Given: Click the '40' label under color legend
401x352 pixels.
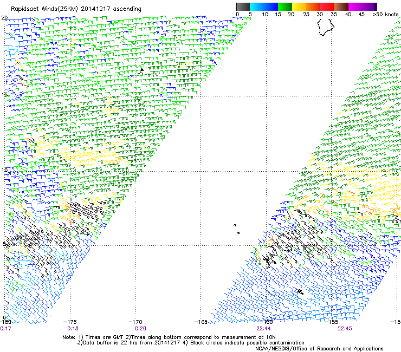Looking at the screenshot, I should click(x=348, y=15).
